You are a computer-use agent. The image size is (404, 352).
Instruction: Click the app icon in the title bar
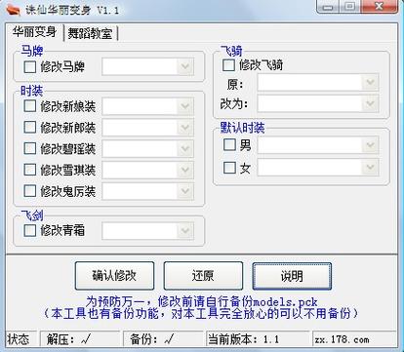click(14, 10)
